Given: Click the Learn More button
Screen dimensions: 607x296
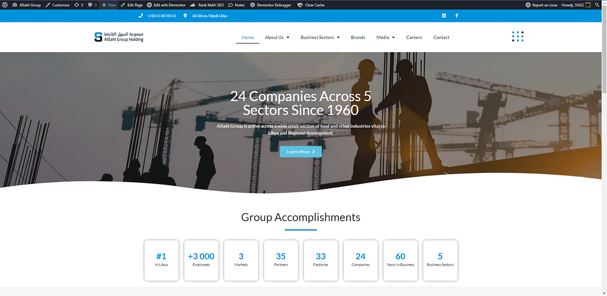Looking at the screenshot, I should pyautogui.click(x=301, y=152).
